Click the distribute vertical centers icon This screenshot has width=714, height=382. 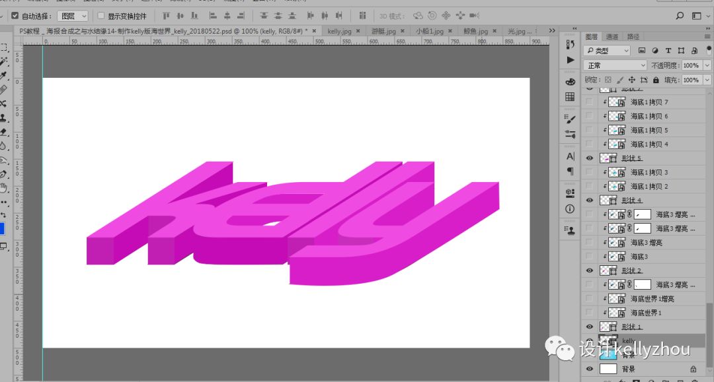click(x=278, y=16)
